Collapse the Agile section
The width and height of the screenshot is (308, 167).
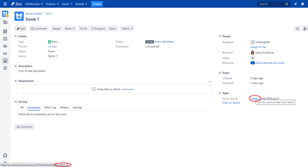(220, 93)
